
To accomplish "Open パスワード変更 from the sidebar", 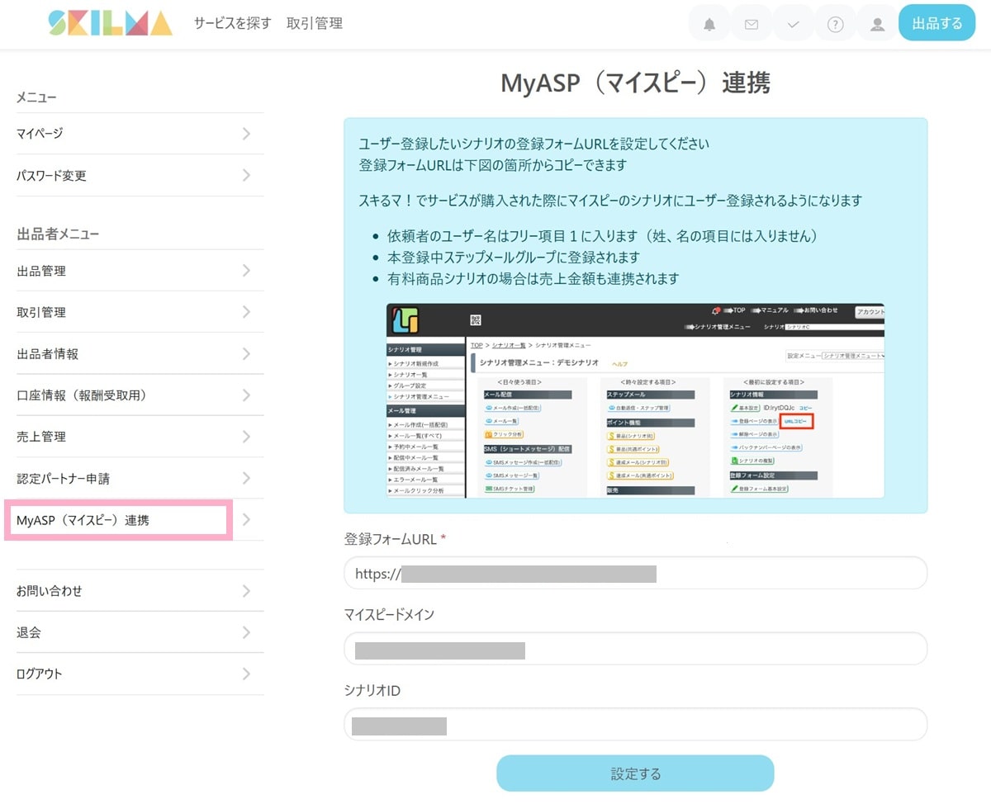I will pyautogui.click(x=139, y=175).
